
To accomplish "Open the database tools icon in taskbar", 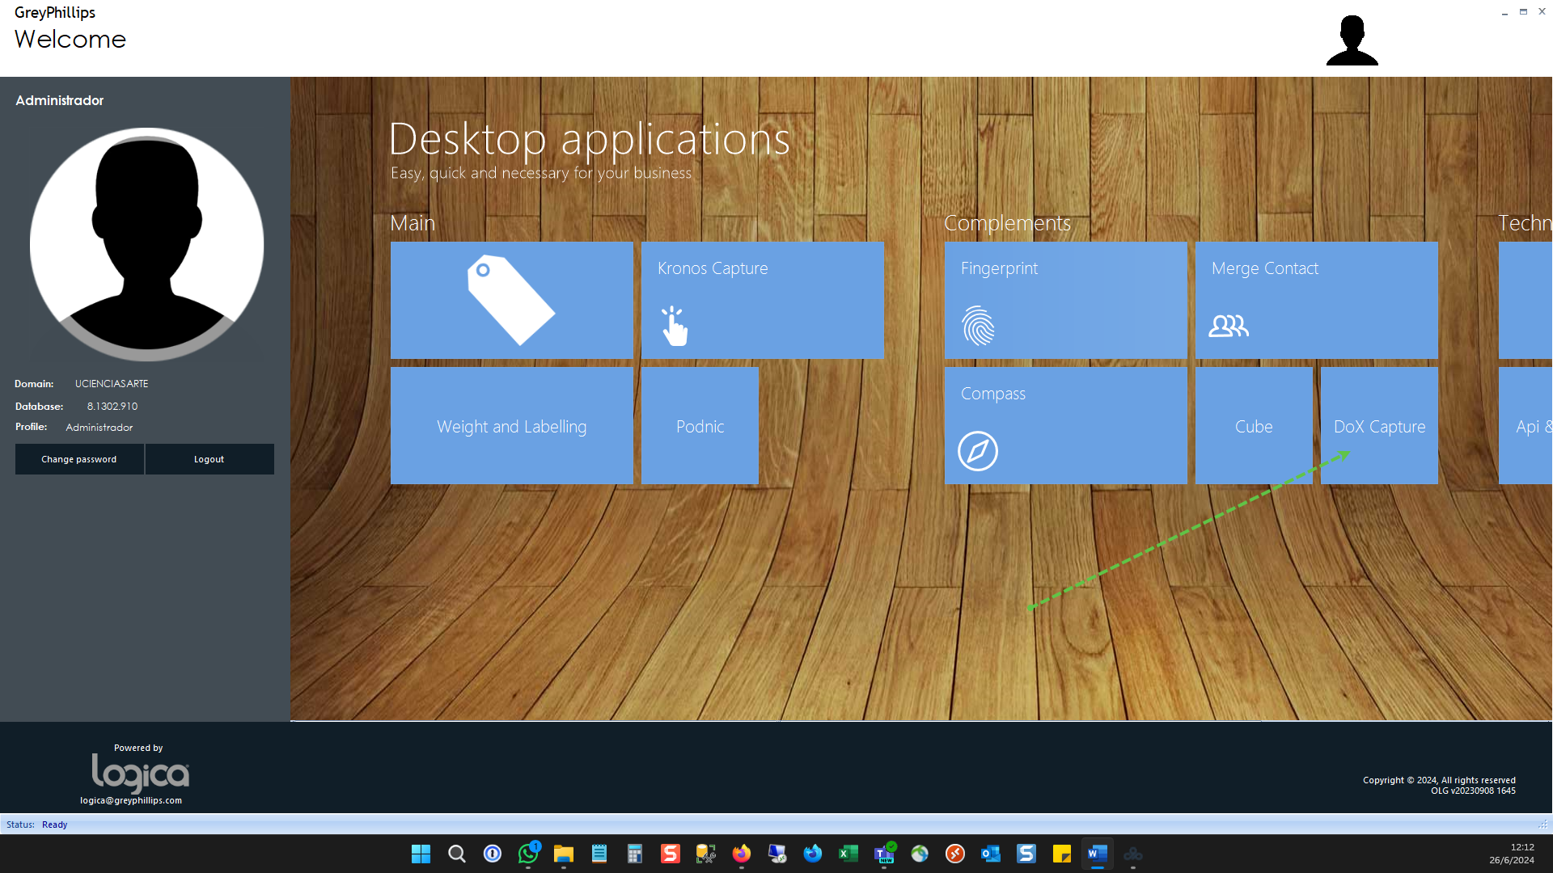I will (706, 854).
